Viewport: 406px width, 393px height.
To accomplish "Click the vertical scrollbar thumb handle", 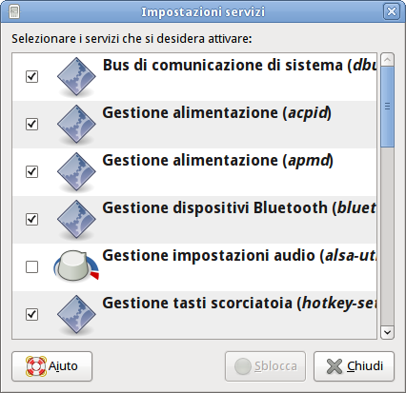I will click(x=387, y=107).
